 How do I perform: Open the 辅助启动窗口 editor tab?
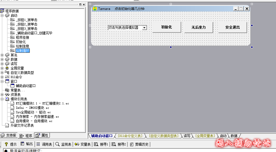click(x=102, y=136)
